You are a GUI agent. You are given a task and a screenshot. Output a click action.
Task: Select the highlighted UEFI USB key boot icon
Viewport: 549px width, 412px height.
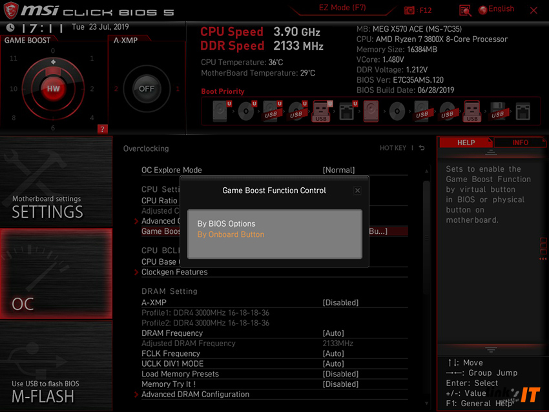pos(322,111)
